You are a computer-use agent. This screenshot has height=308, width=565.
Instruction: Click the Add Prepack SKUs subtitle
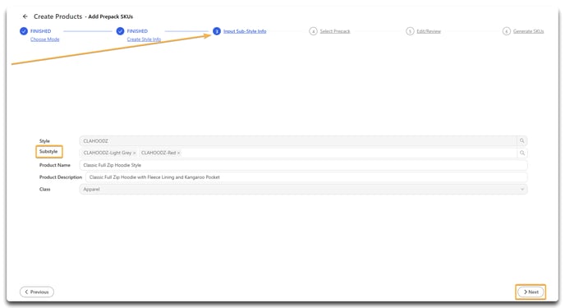coord(111,17)
